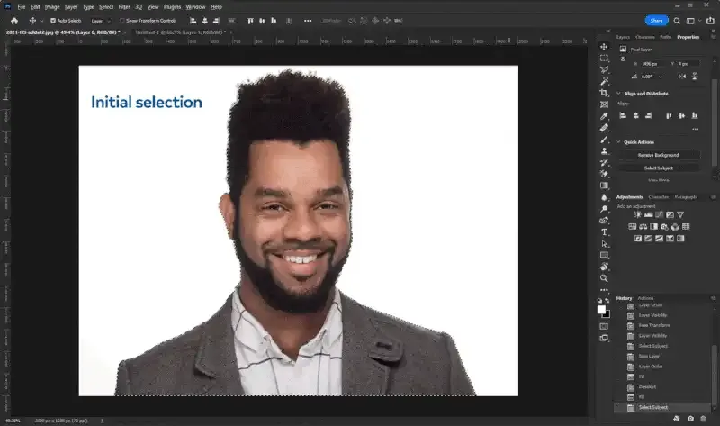Select the Rectangular Marquee tool
720x426 pixels.
coord(605,58)
